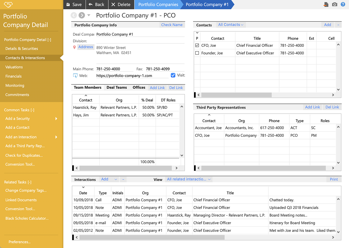Click the web browser cursor icon beside Web

[x=75, y=76]
